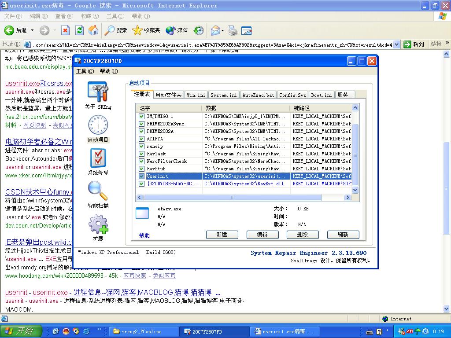Switch to System.ini tab
Image resolution: width=451 pixels, height=338 pixels.
pos(223,95)
